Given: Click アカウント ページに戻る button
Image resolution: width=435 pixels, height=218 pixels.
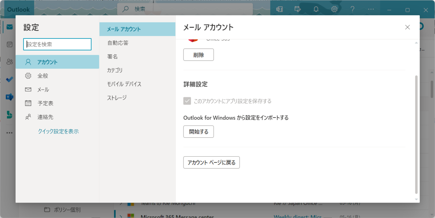Looking at the screenshot, I should 212,163.
